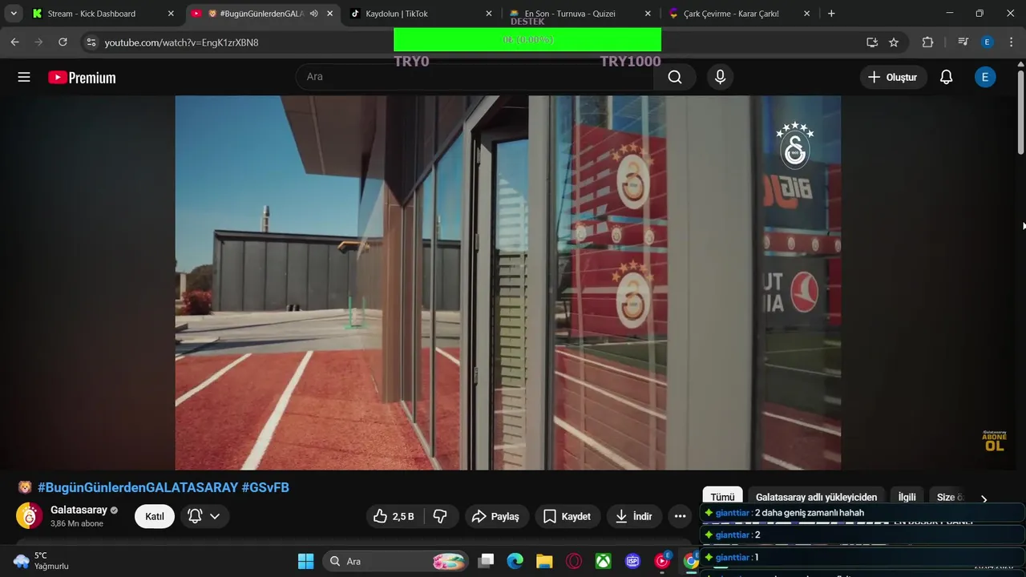Share video with Paylaş button
Image resolution: width=1026 pixels, height=577 pixels.
[495, 517]
